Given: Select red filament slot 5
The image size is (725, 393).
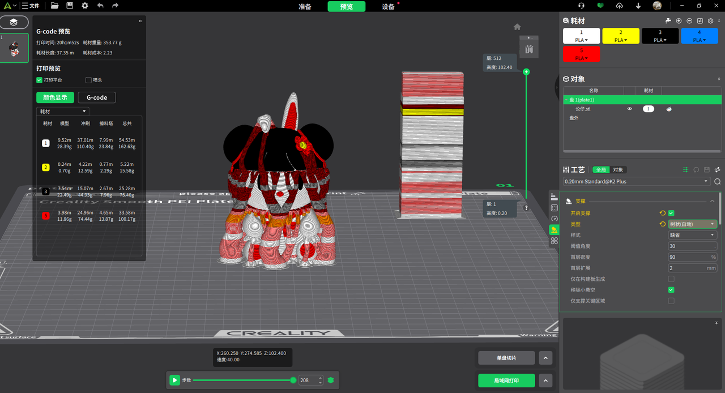Looking at the screenshot, I should [581, 54].
